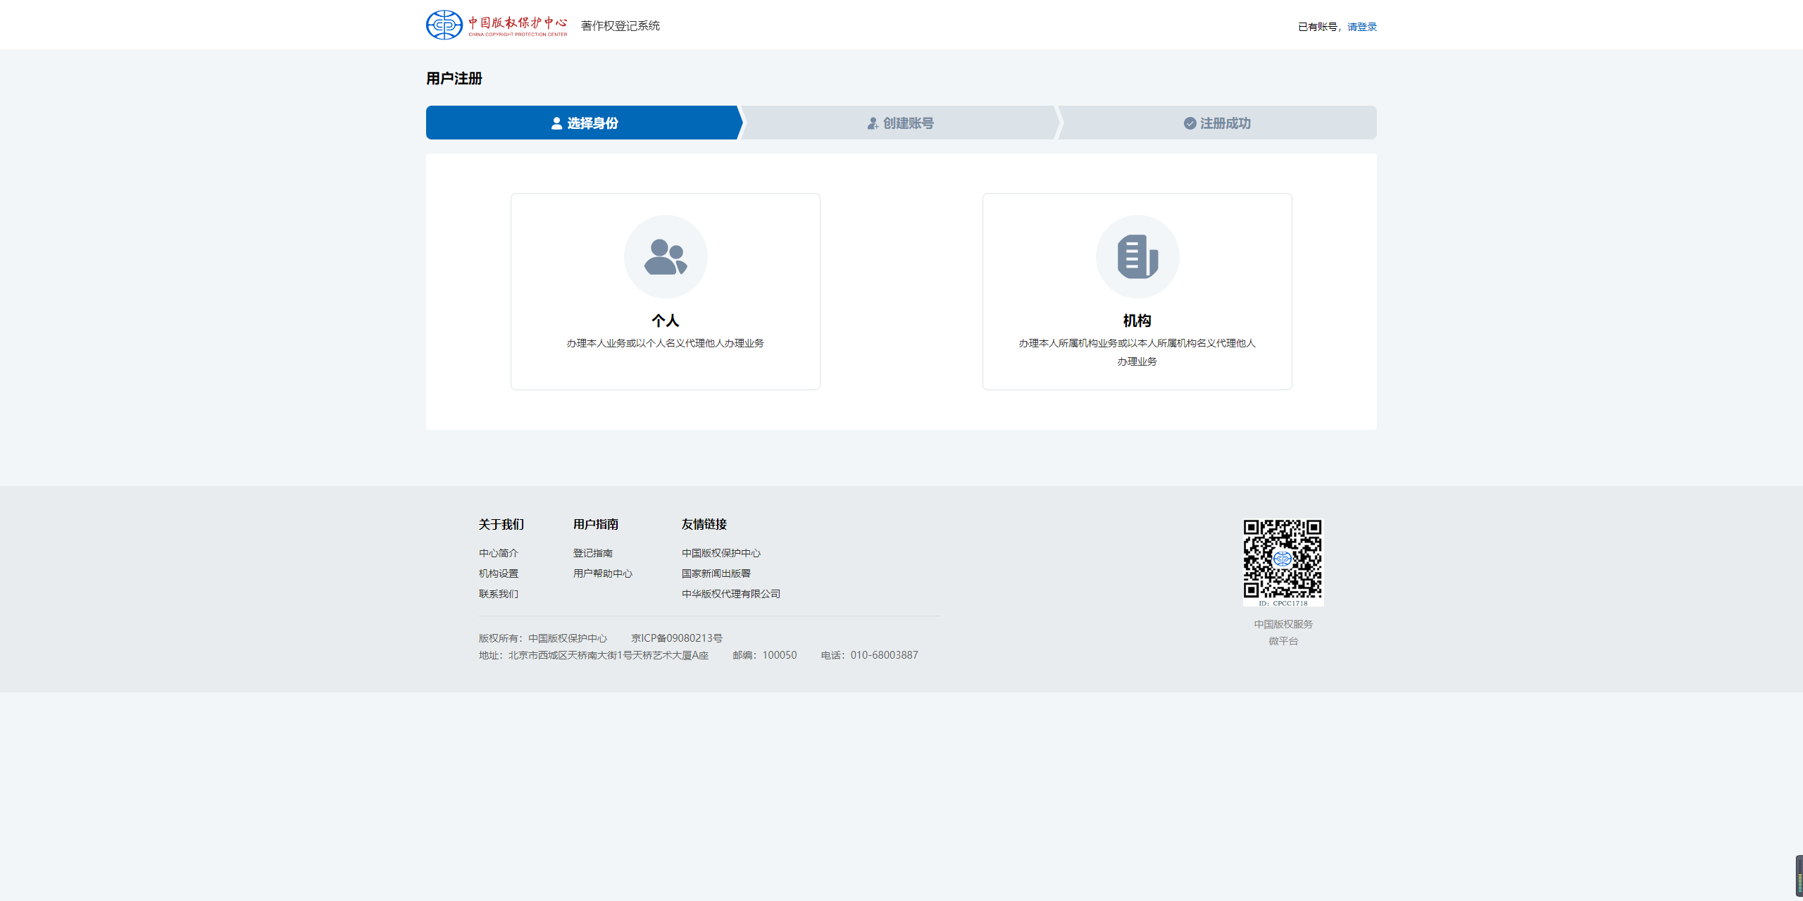Click the 请登录 login link
Screen dimensions: 1803x901
[1361, 27]
